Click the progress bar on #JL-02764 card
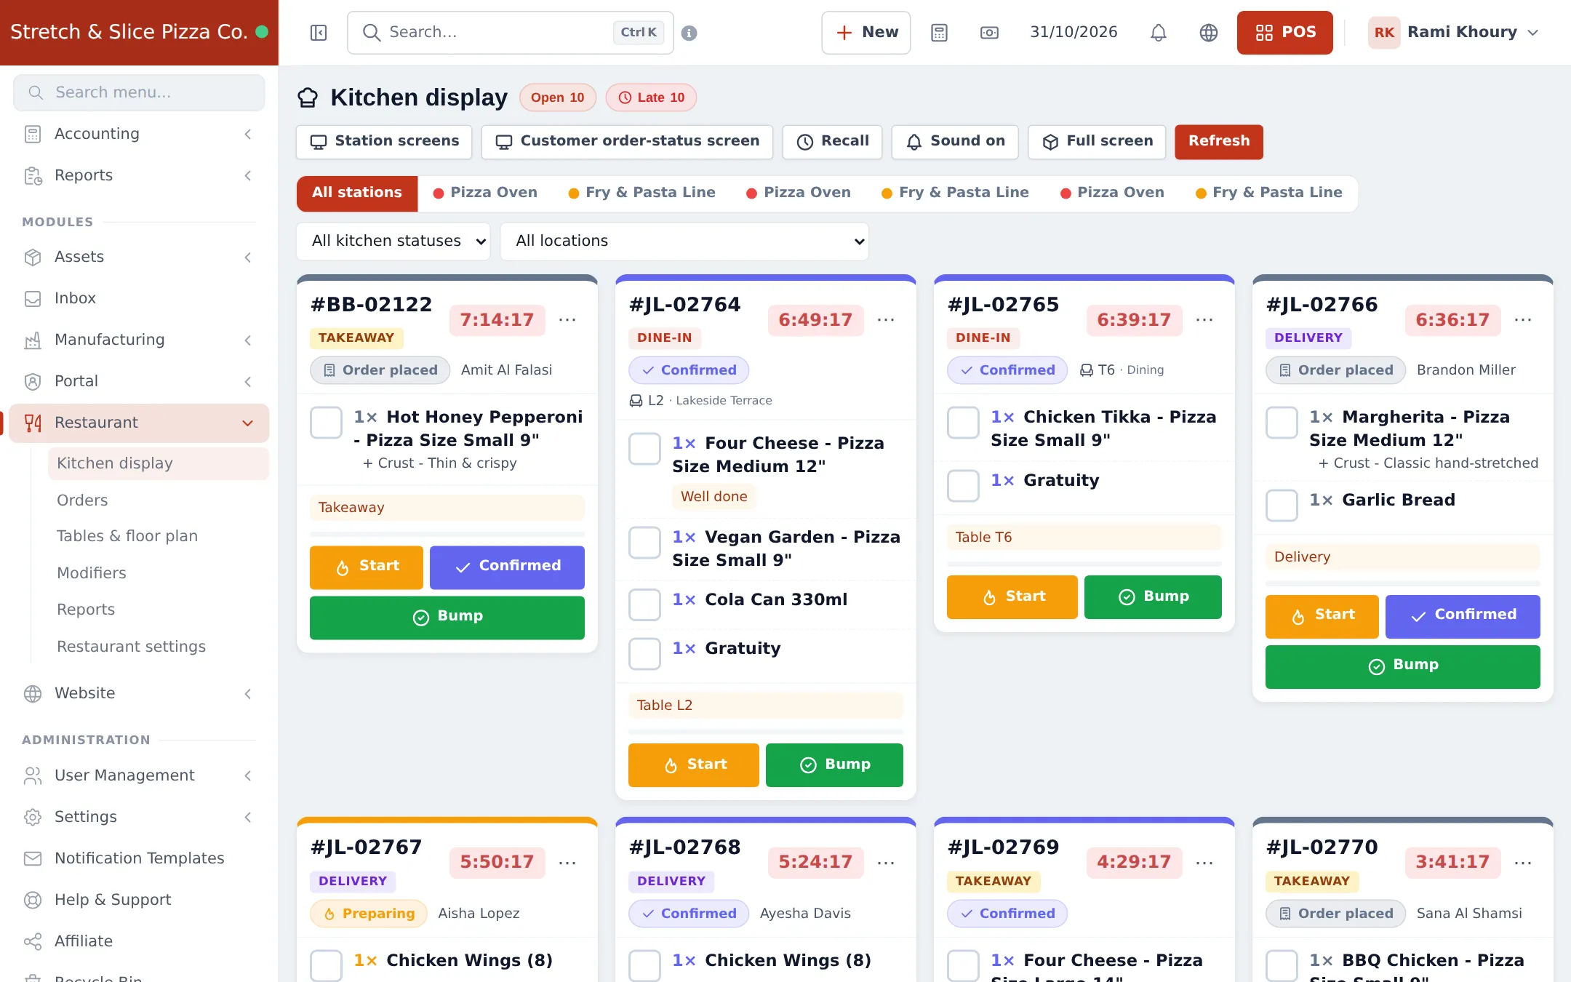 pos(766,731)
